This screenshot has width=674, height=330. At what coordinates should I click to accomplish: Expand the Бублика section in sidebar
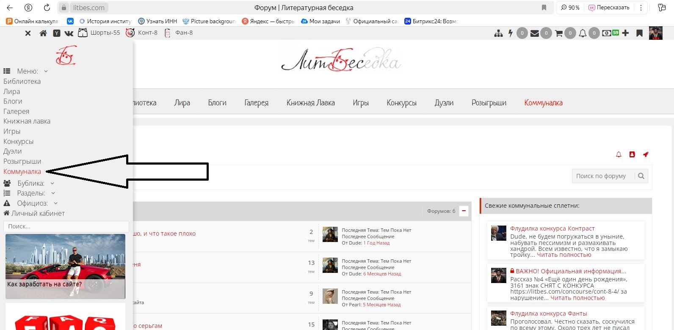pyautogui.click(x=52, y=183)
